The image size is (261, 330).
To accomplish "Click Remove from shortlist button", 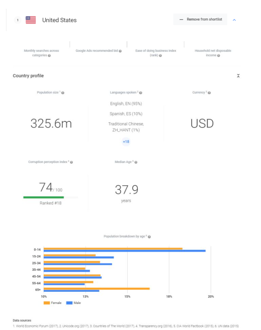I will 200,20.
